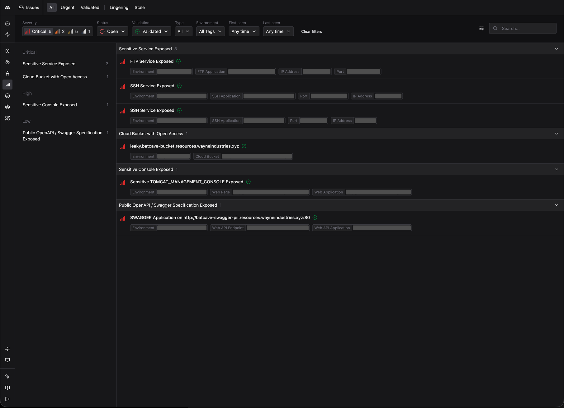The height and width of the screenshot is (408, 564).
Task: Open the FTP Service Exposed issue
Action: (152, 61)
